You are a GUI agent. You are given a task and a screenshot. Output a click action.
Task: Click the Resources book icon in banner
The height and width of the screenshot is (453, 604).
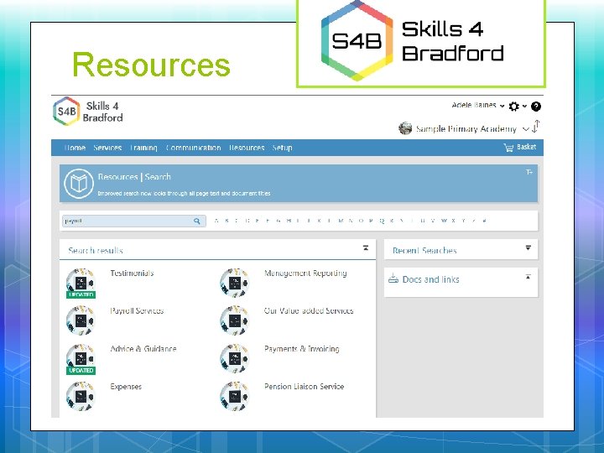tap(79, 184)
